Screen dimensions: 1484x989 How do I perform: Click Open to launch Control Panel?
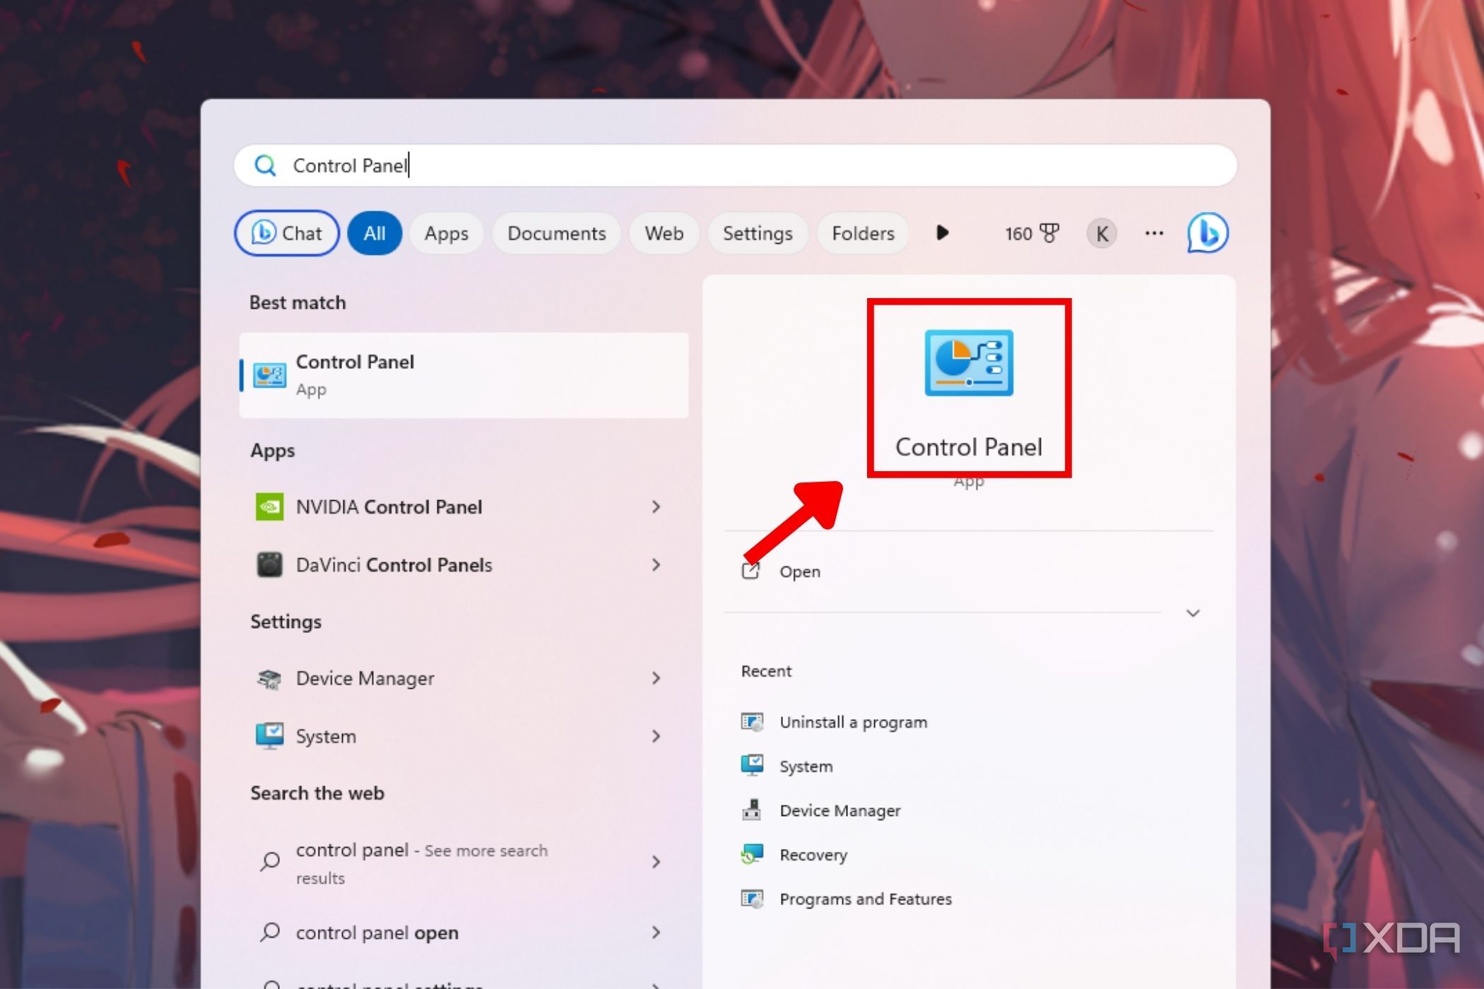(799, 572)
